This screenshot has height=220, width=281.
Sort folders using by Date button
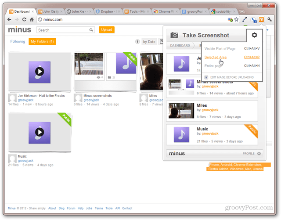149,42
